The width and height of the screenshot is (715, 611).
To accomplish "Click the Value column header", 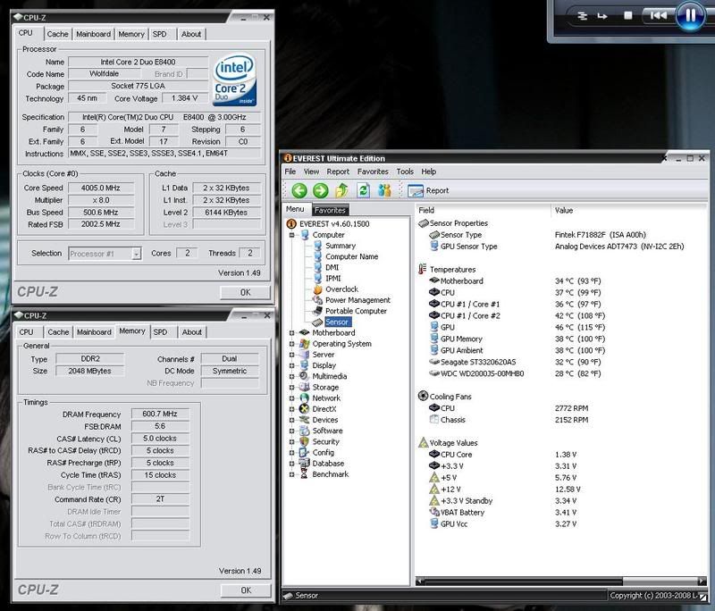I will click(628, 211).
